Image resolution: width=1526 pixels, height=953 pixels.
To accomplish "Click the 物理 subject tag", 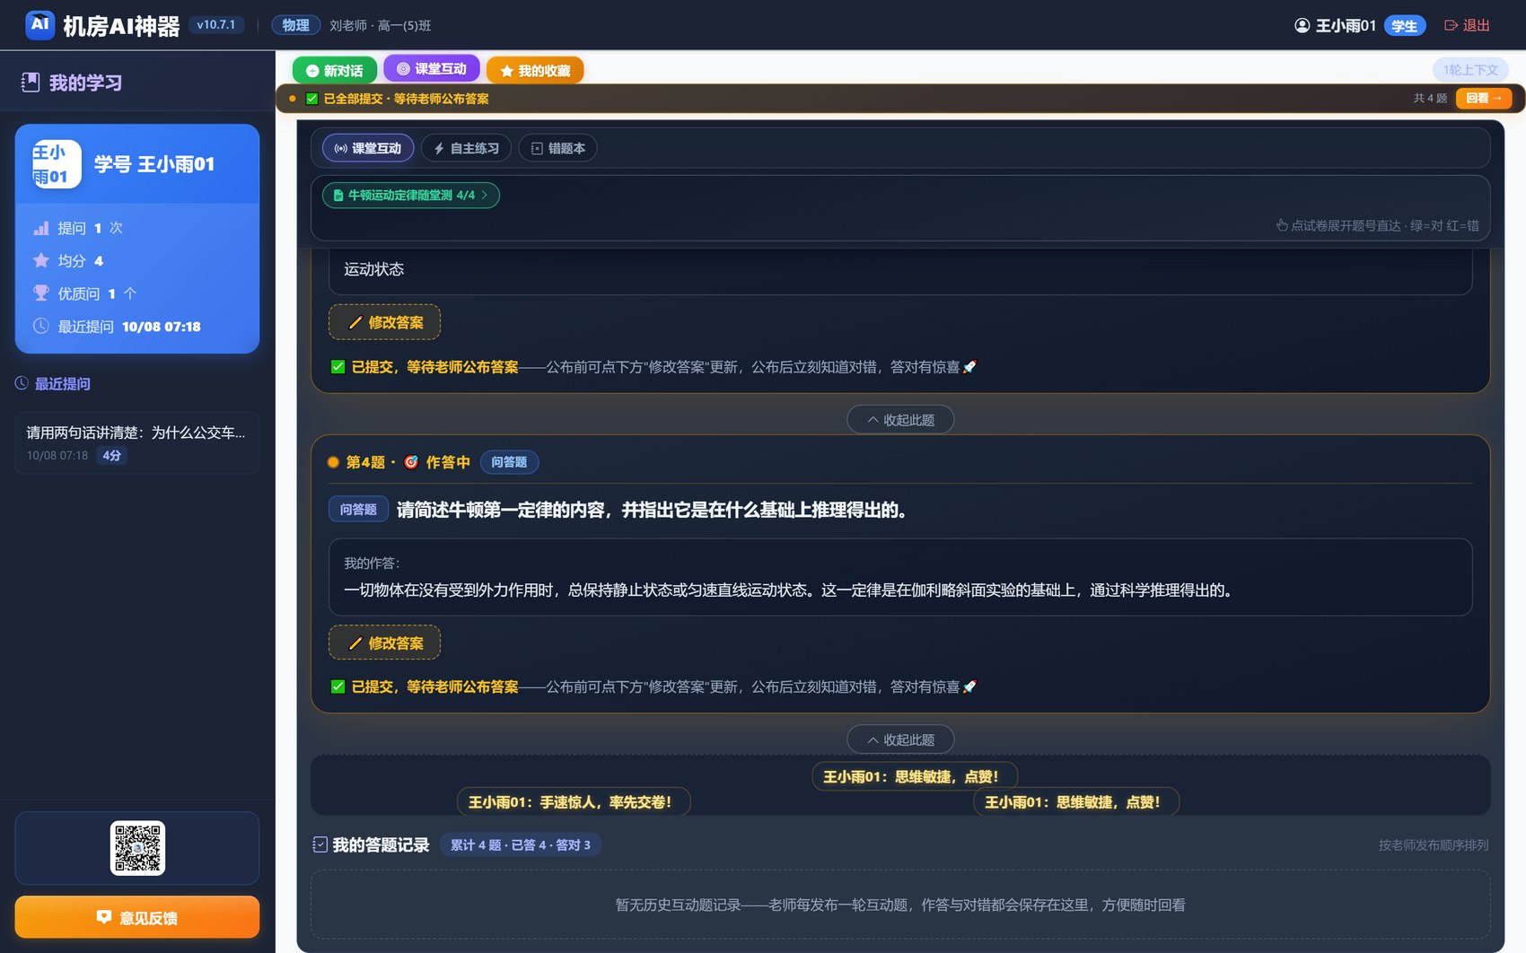I will coord(295,25).
